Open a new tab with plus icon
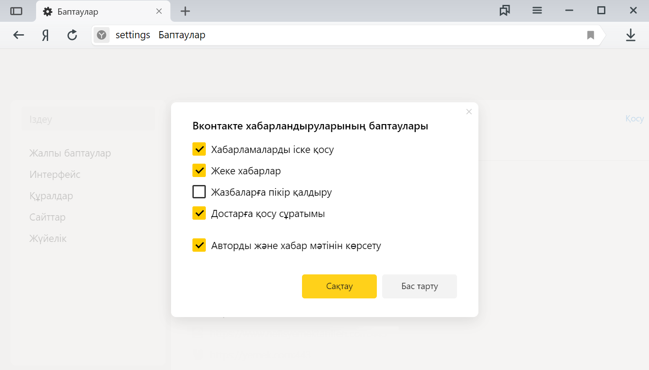 tap(185, 12)
